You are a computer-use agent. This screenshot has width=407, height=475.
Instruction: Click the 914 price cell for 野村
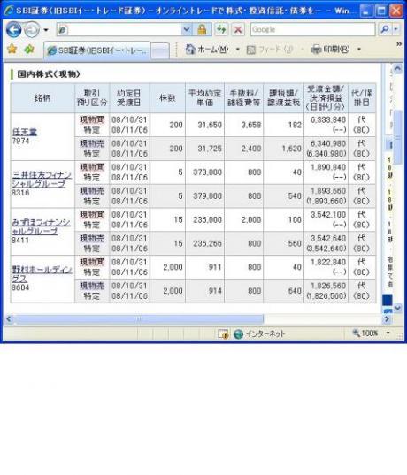(x=205, y=291)
